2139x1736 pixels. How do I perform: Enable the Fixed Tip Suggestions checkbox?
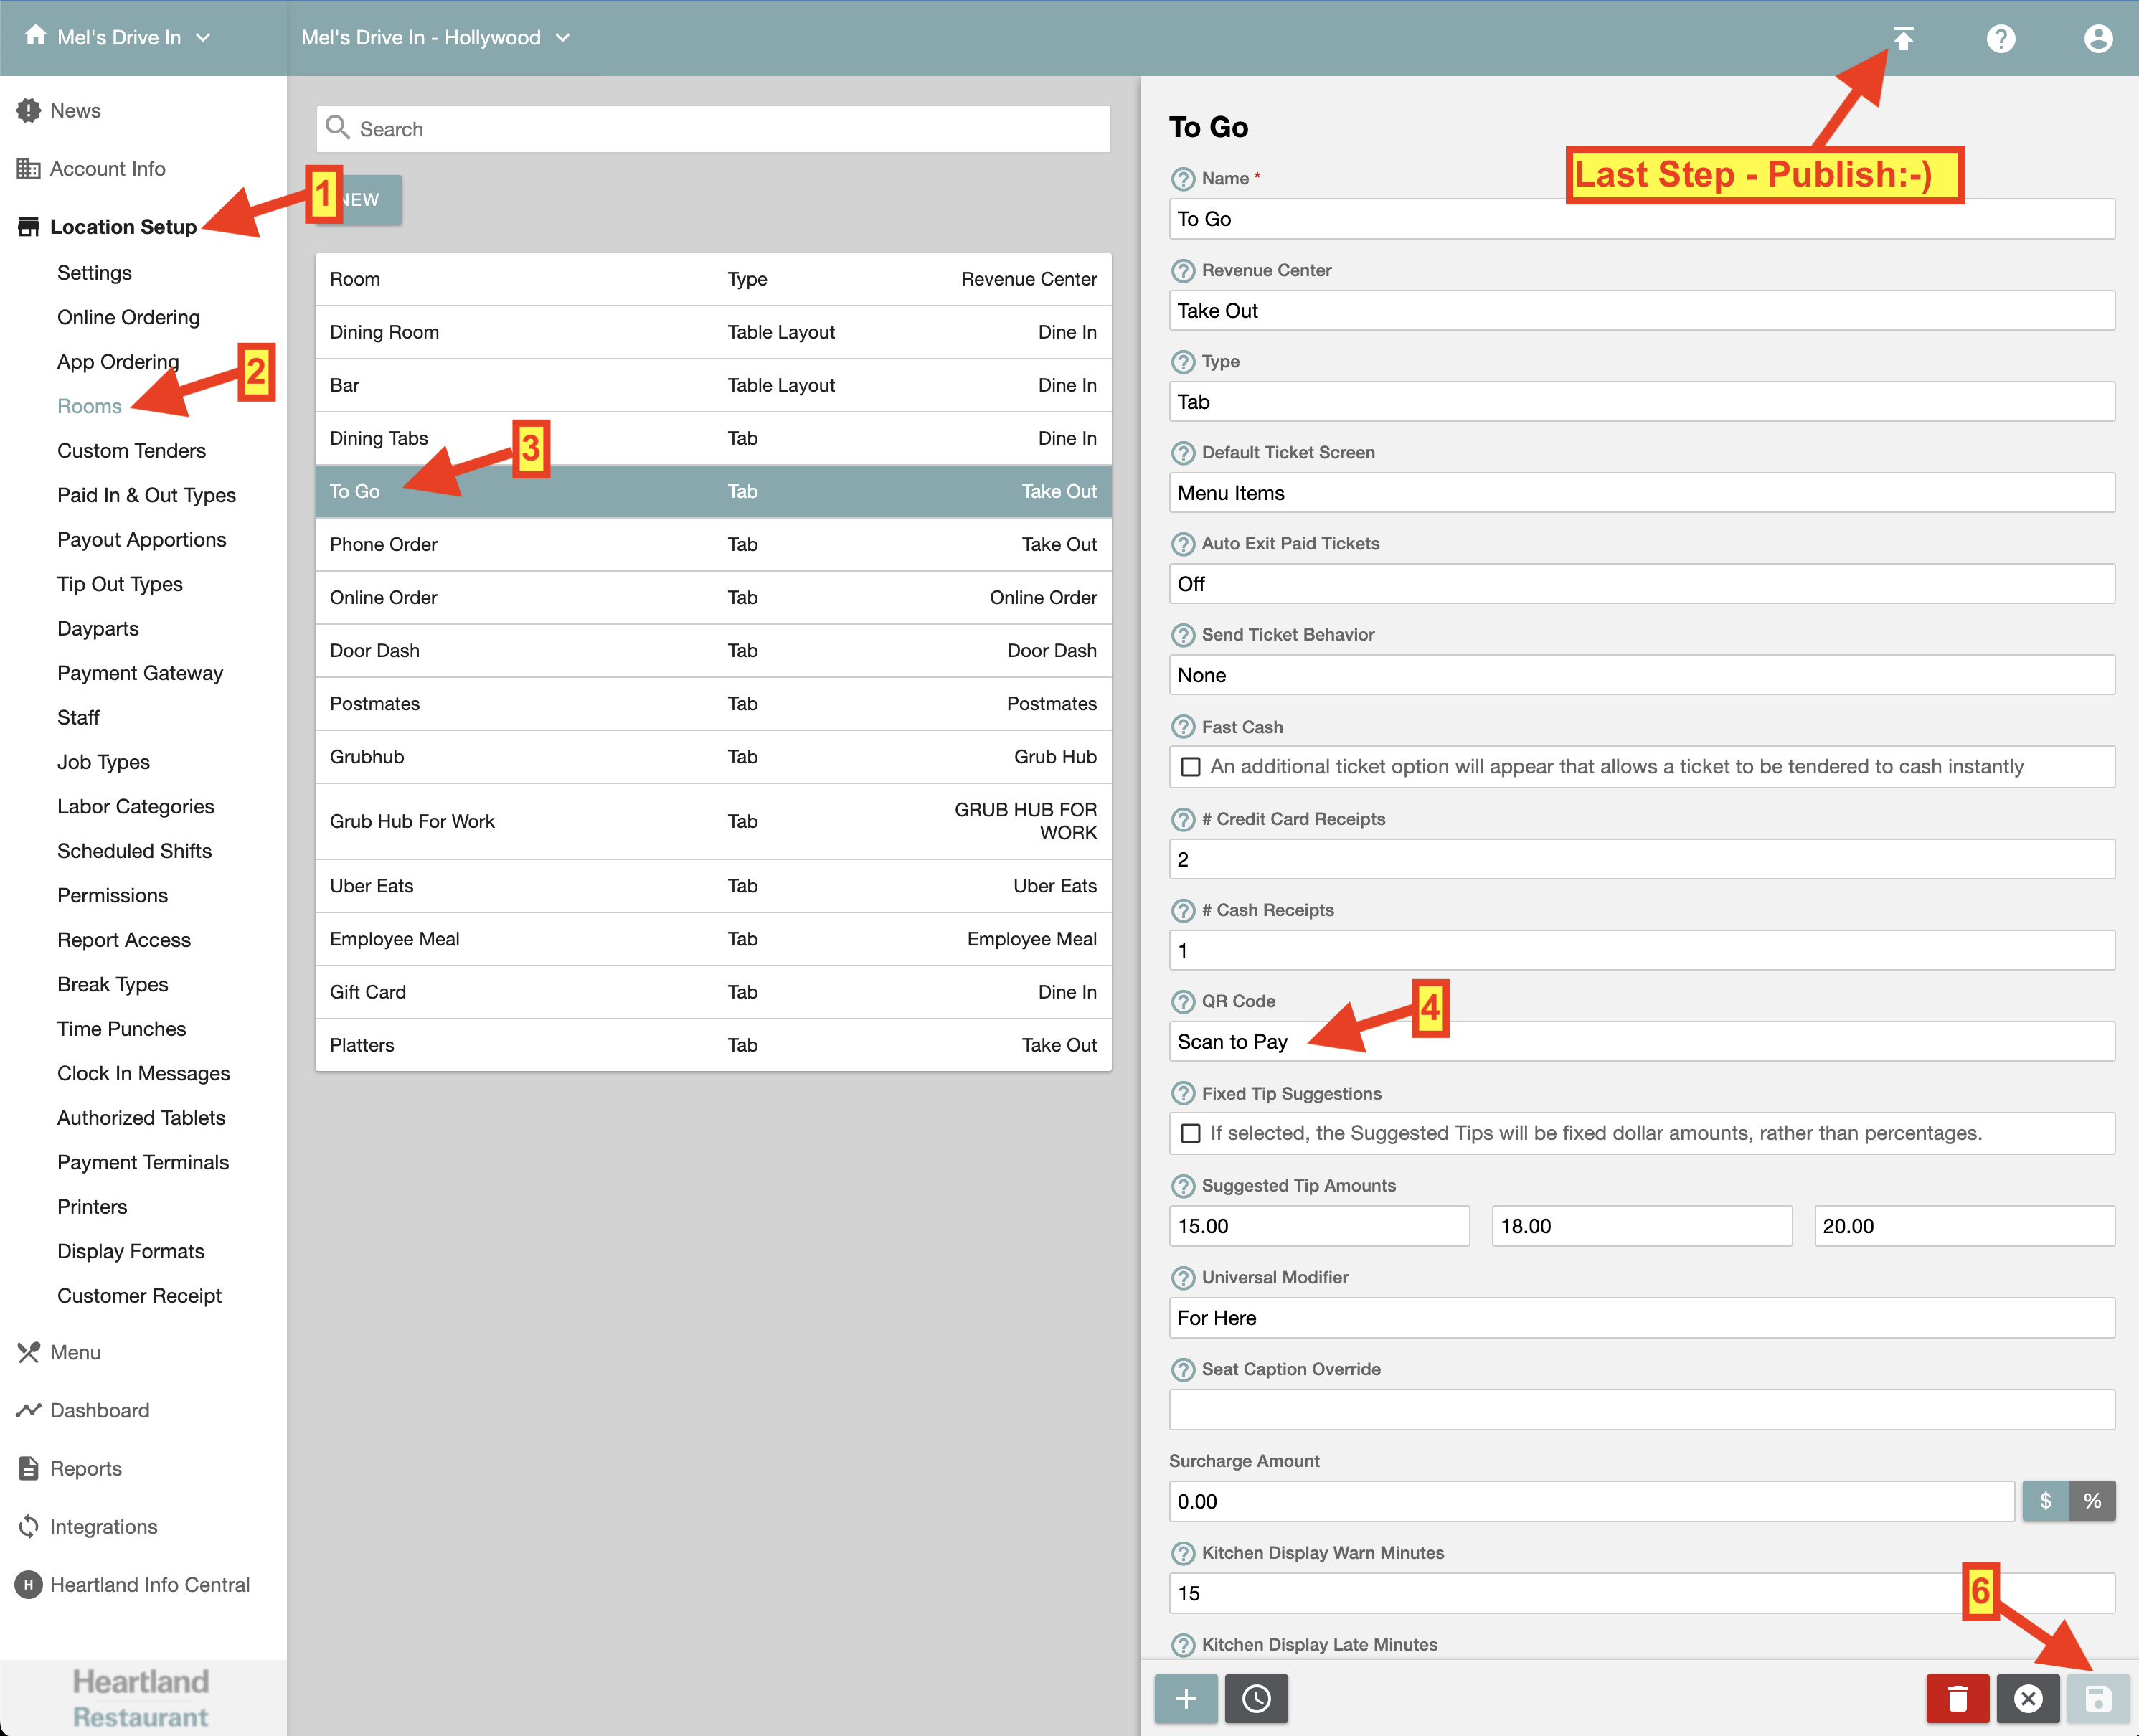(x=1190, y=1133)
